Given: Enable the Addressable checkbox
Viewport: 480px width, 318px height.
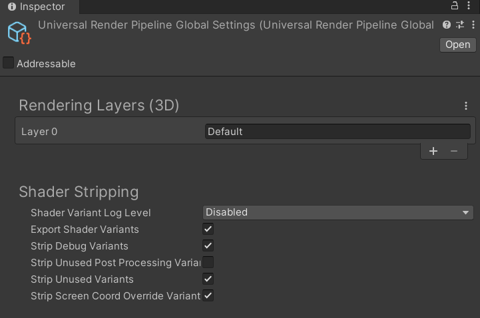Looking at the screenshot, I should (9, 63).
